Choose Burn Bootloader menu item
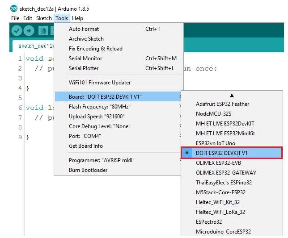 118,170
